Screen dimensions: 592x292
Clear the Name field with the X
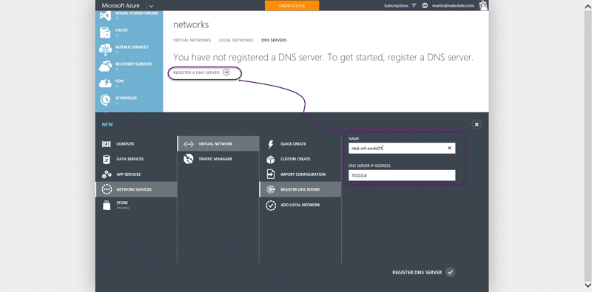tap(449, 149)
